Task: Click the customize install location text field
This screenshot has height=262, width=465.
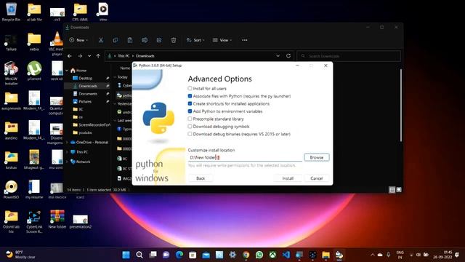Action: point(245,157)
